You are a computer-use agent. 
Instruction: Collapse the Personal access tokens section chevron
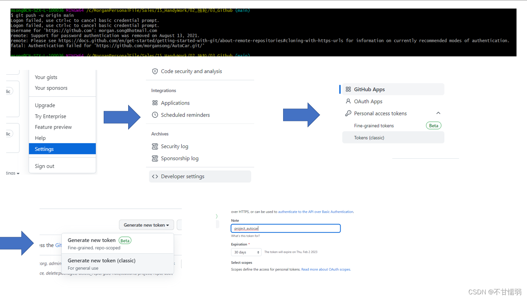pos(438,113)
